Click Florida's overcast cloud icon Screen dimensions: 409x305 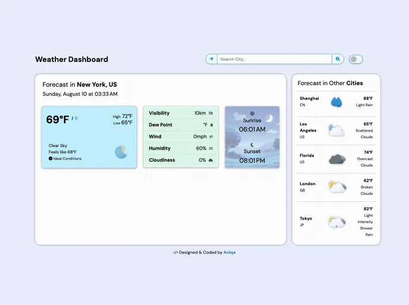coord(337,159)
